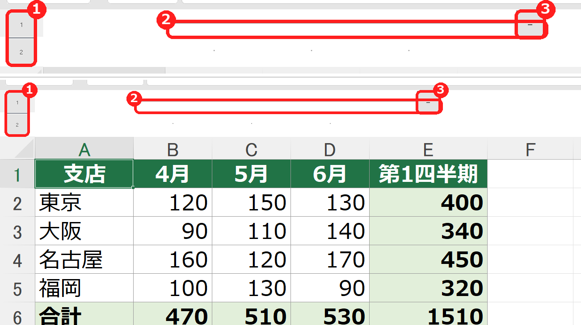581x325 pixels.
Task: Click the quarterly total 340 cell
Action: tap(429, 231)
